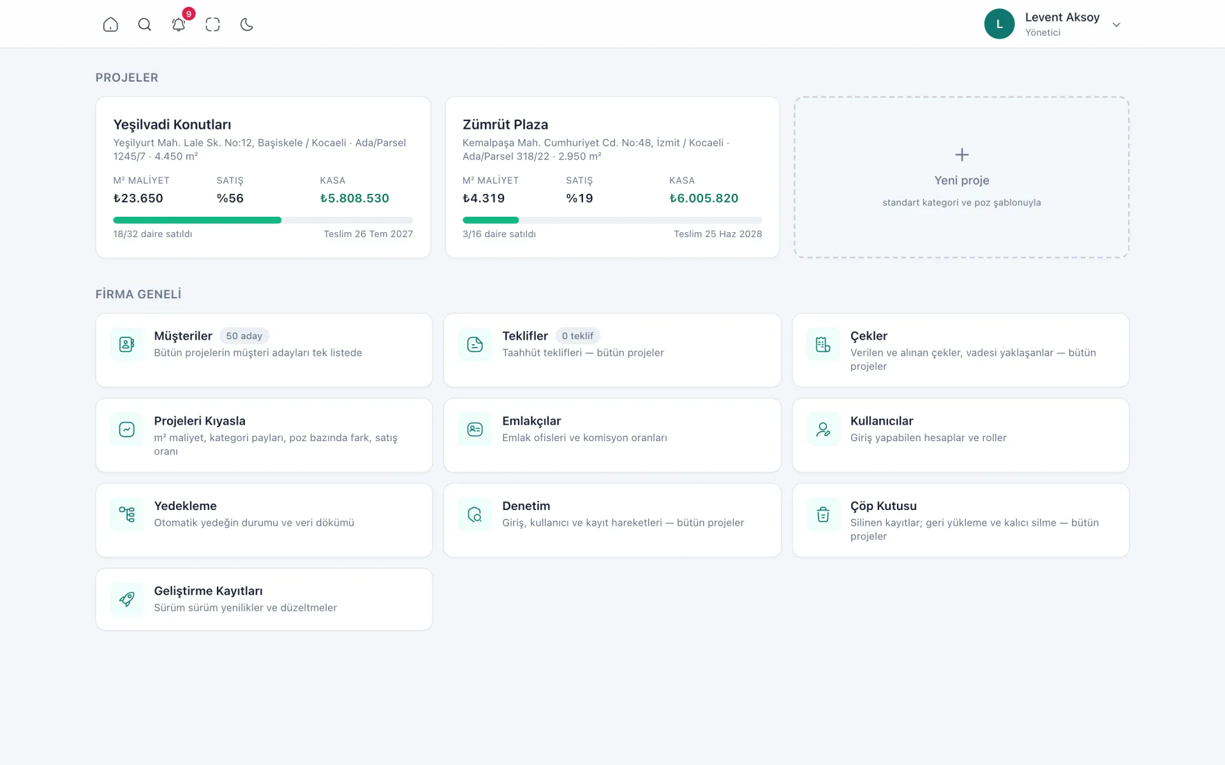Open Teklifler document icon
Image resolution: width=1225 pixels, height=765 pixels.
(x=475, y=344)
